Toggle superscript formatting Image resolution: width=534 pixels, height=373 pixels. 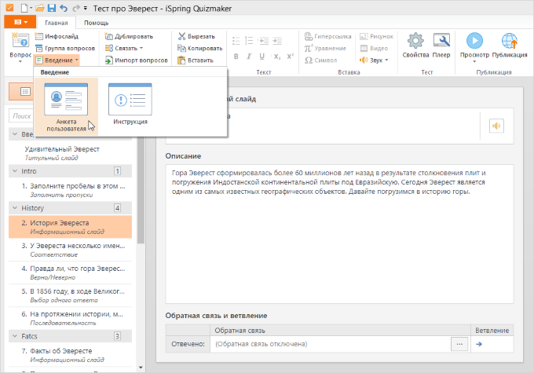[290, 57]
